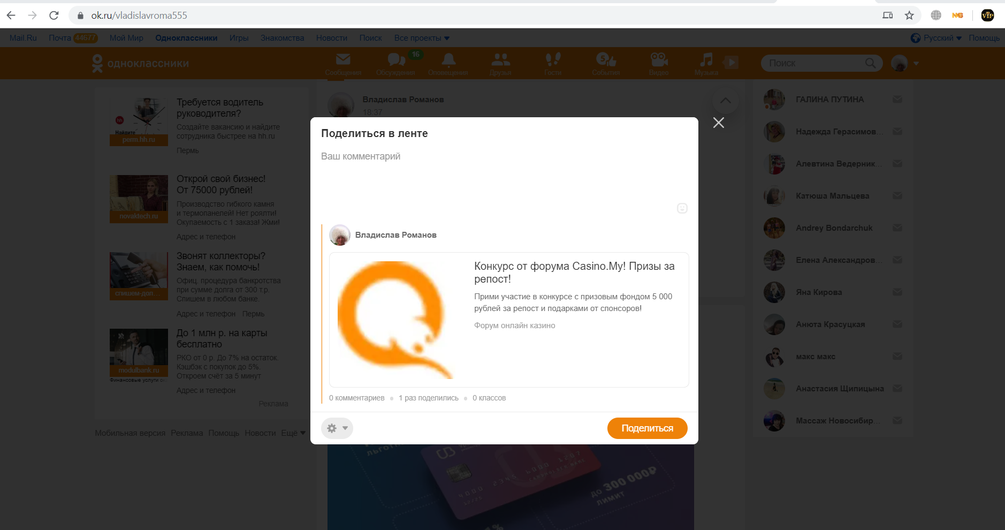Screen dimensions: 1005x530
Task: Open the emoji smiley picker
Action: coord(682,208)
